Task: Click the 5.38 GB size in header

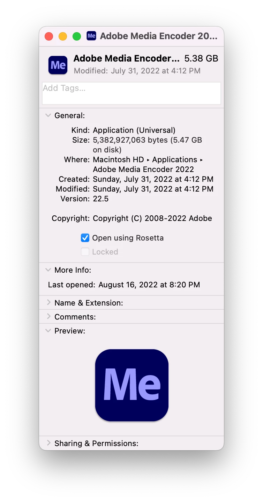Action: click(x=201, y=59)
